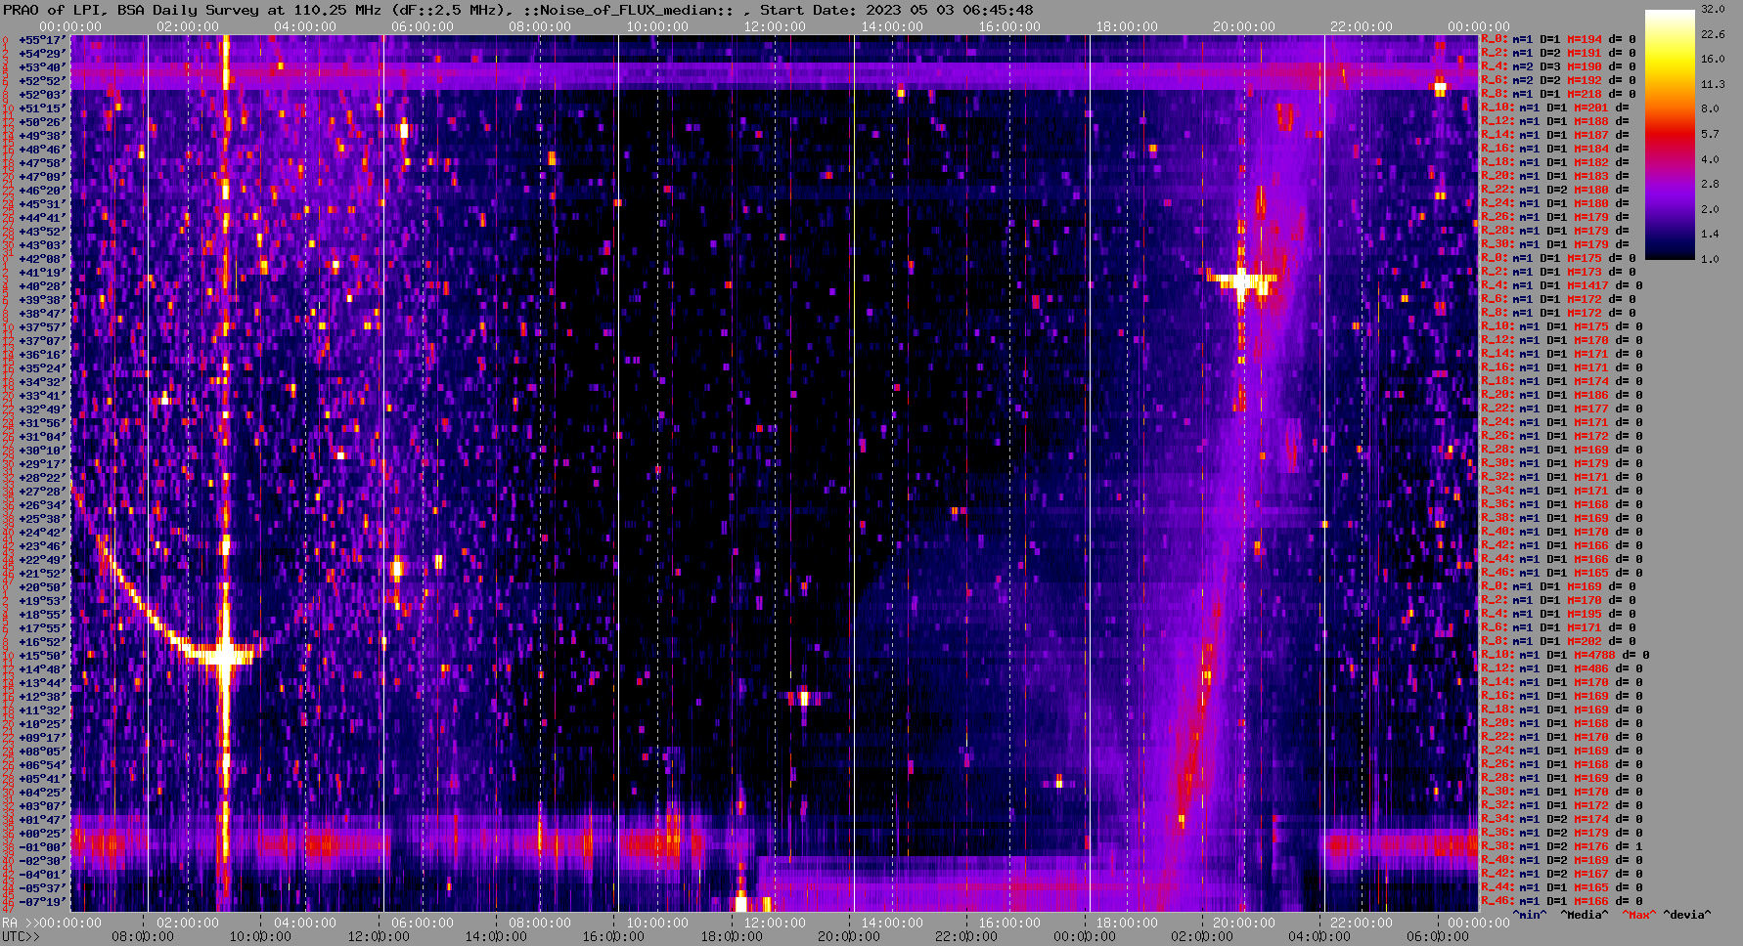The height and width of the screenshot is (946, 1743).
Task: Click the +42°08' declination label
Action: coord(41,258)
